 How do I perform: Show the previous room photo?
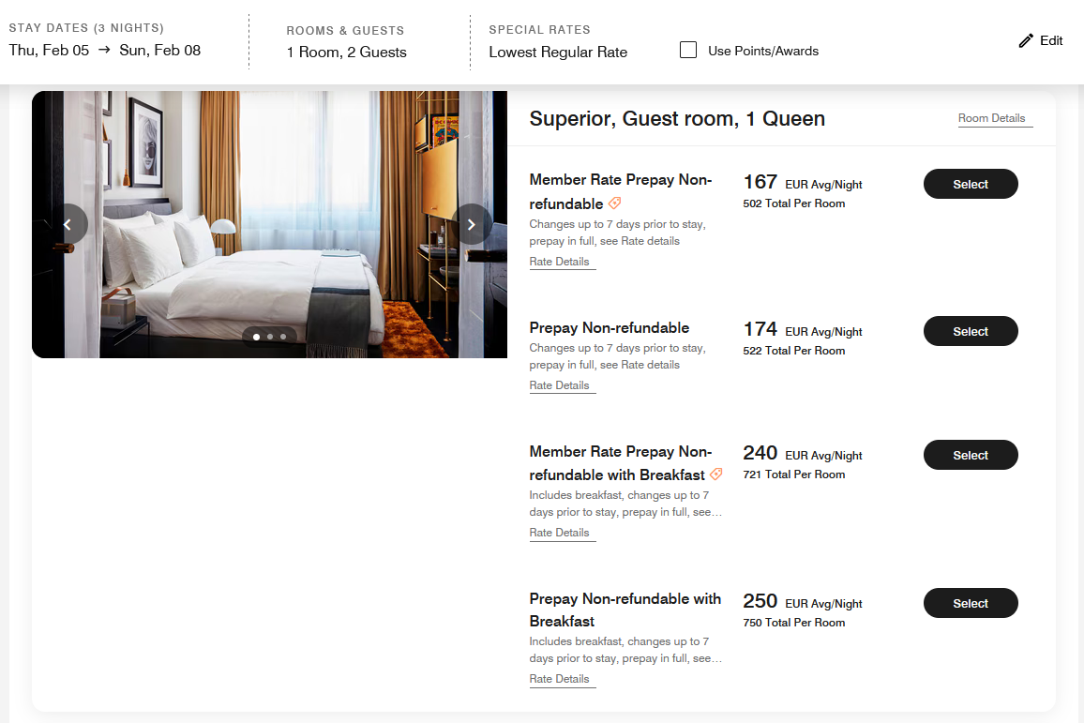pyautogui.click(x=68, y=224)
